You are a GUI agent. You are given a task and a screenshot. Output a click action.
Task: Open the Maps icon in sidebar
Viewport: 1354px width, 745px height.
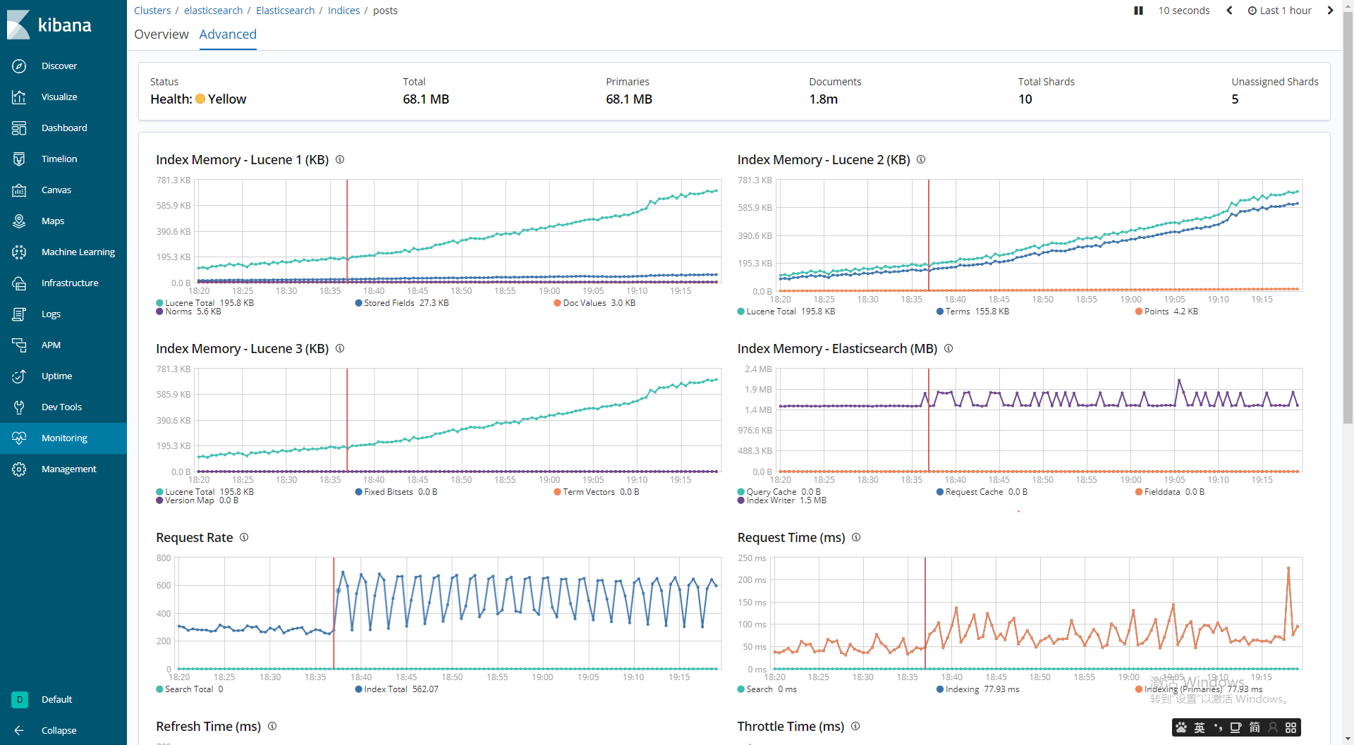click(19, 221)
